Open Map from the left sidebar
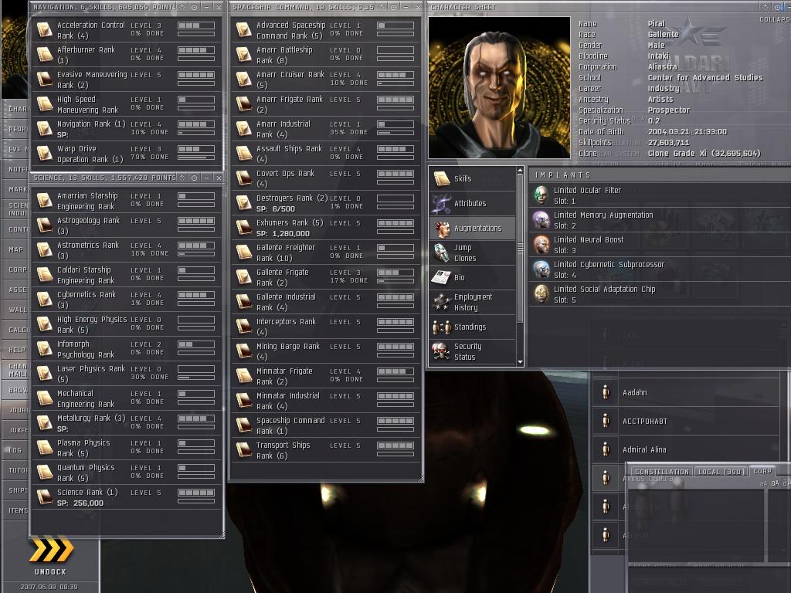 point(15,249)
